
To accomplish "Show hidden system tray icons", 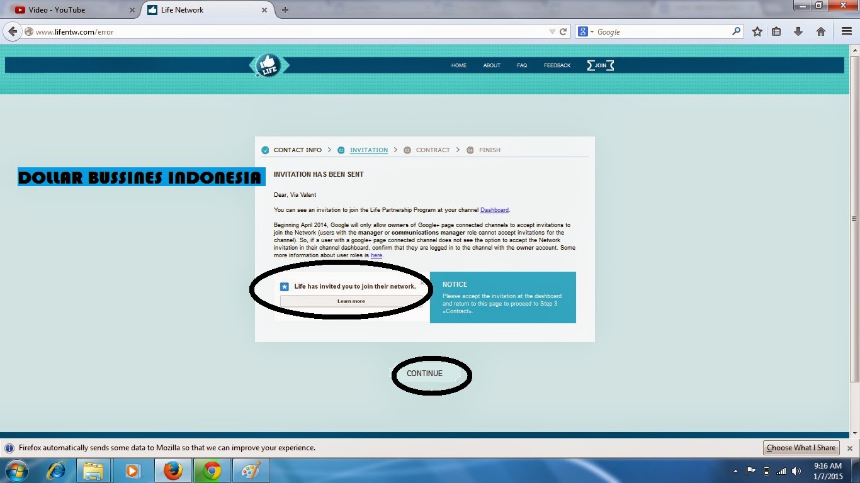I will pyautogui.click(x=736, y=471).
